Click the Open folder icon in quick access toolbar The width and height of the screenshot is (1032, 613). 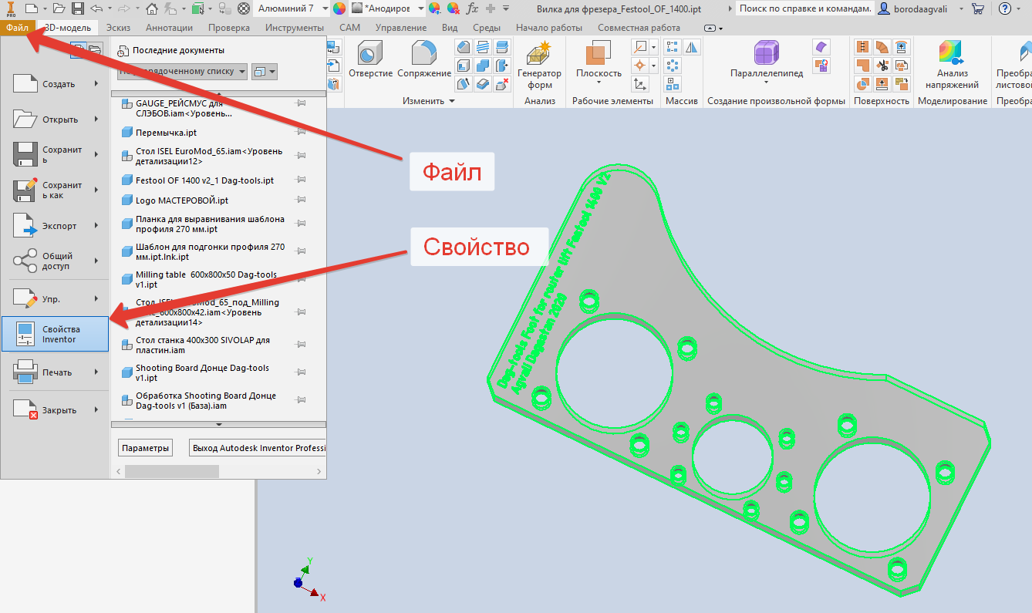[59, 8]
